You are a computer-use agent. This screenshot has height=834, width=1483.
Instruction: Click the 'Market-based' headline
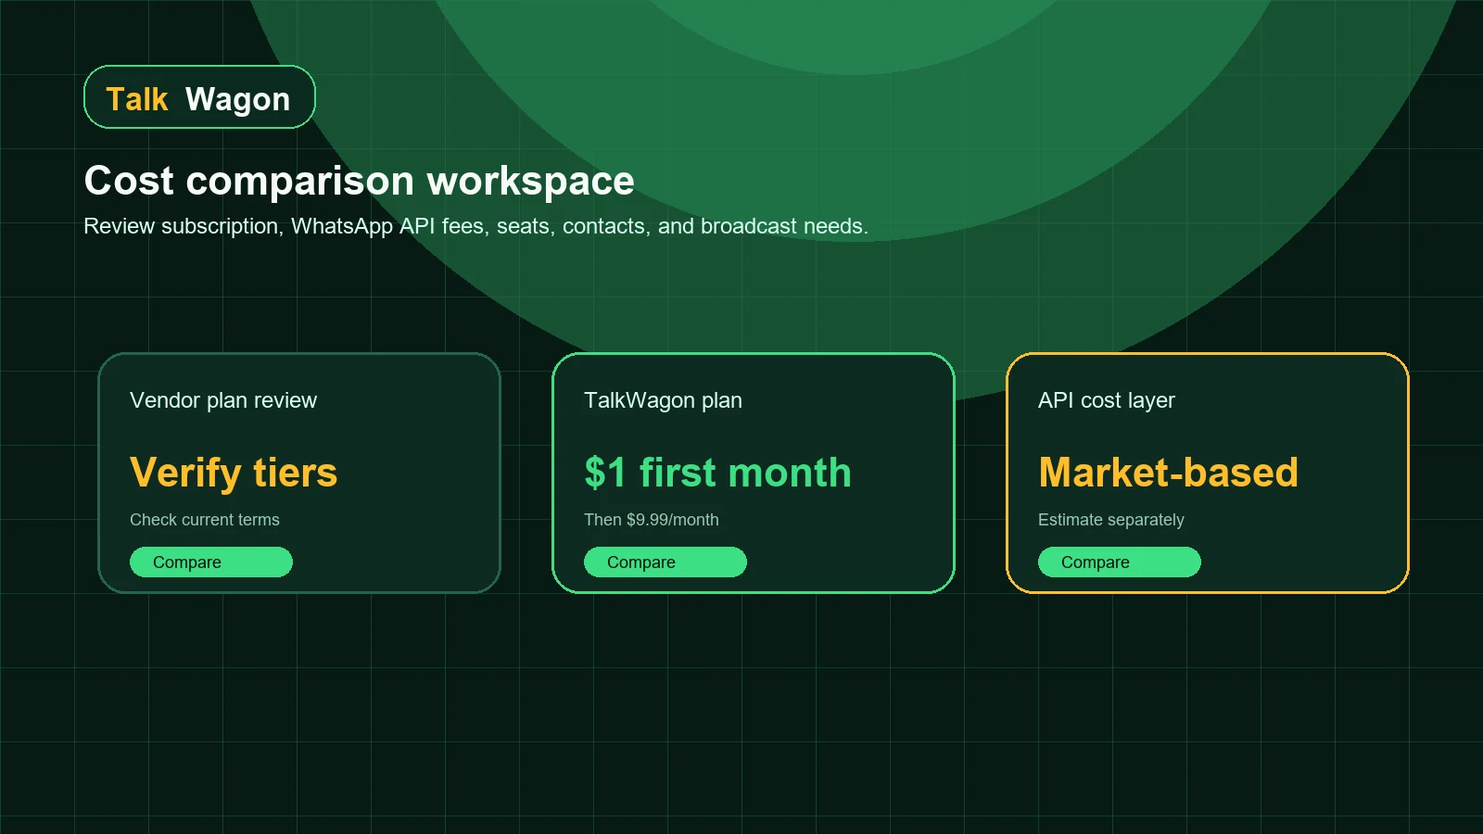[1169, 473]
